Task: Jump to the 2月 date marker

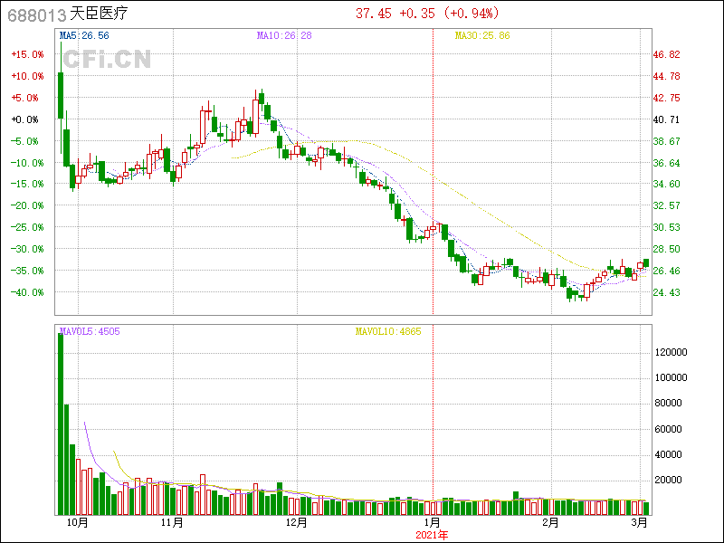Action: 549,522
